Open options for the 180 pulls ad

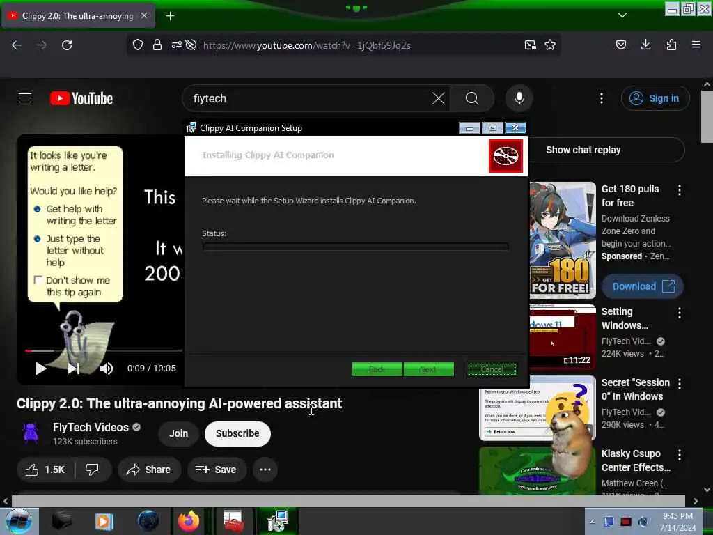(680, 190)
